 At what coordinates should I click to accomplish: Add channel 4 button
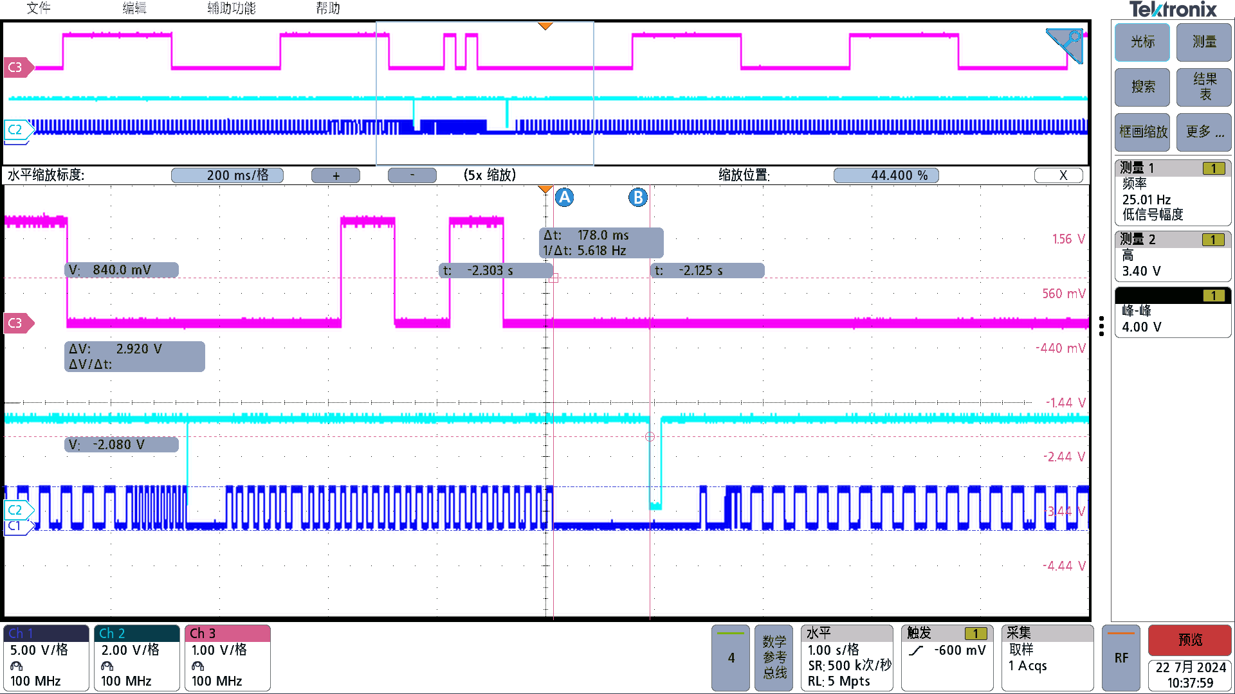point(731,658)
